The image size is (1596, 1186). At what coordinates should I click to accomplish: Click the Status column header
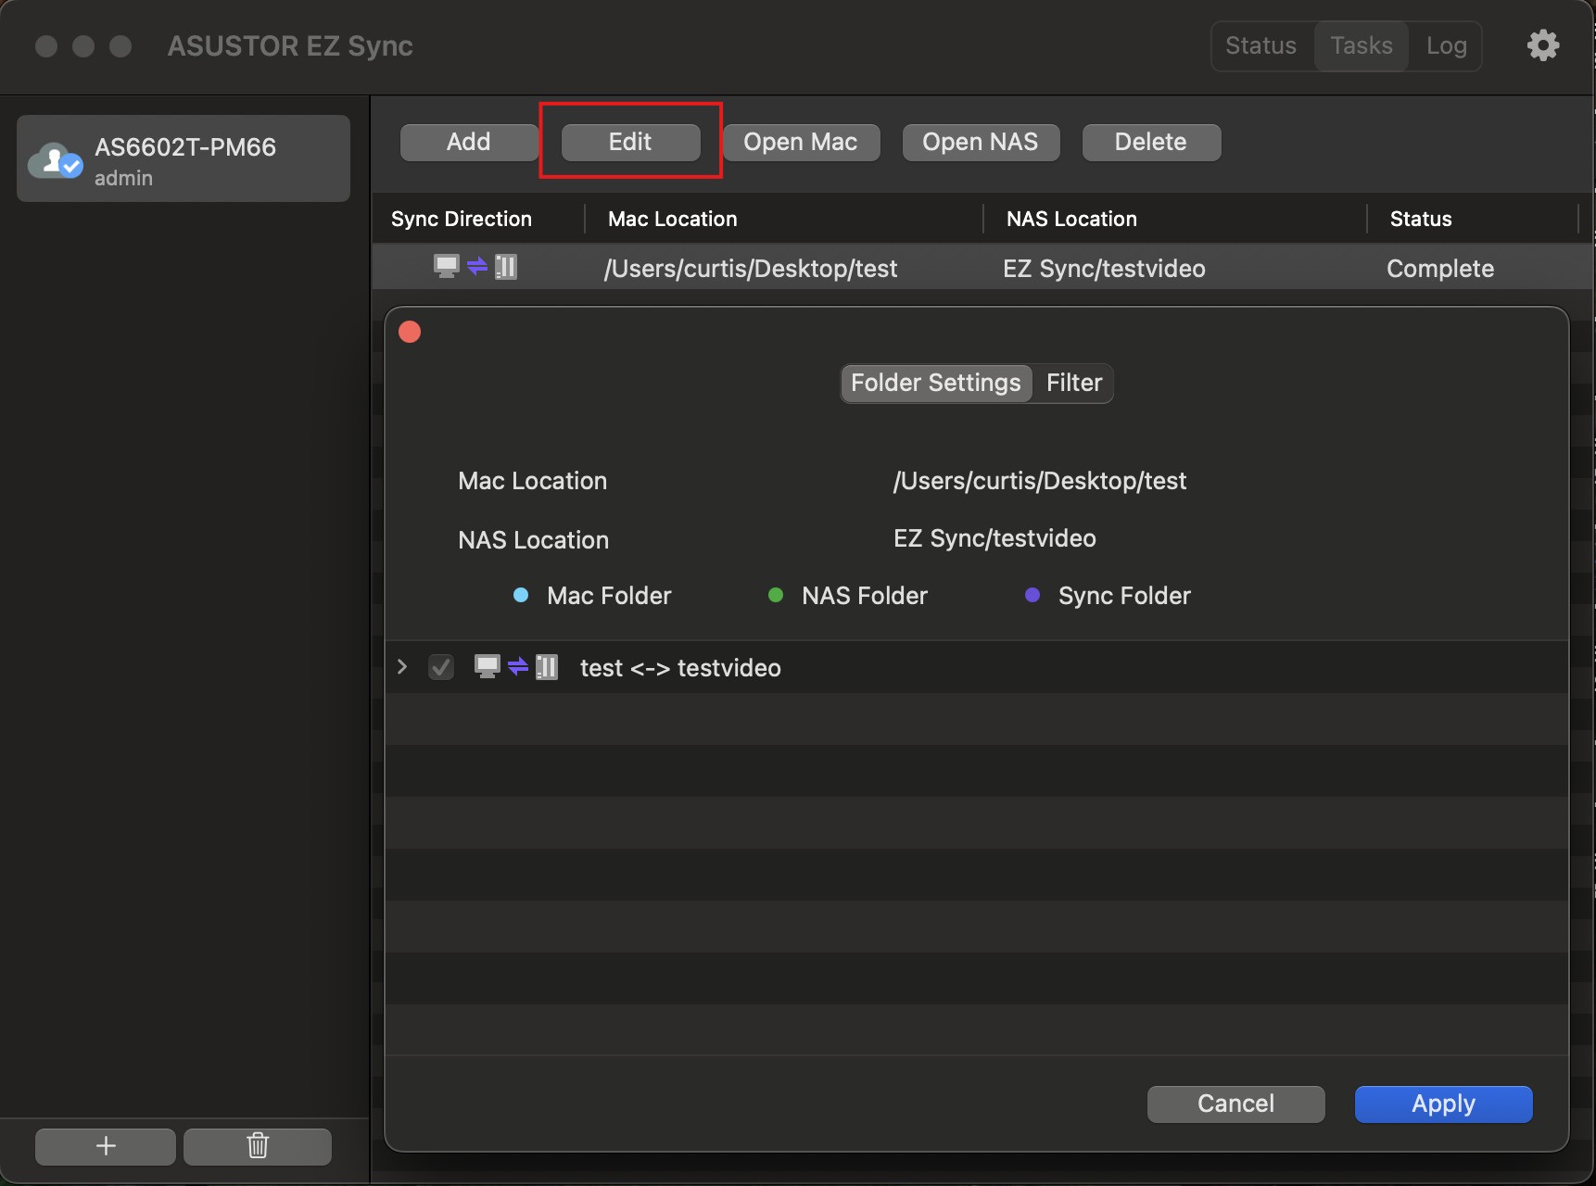click(x=1421, y=219)
